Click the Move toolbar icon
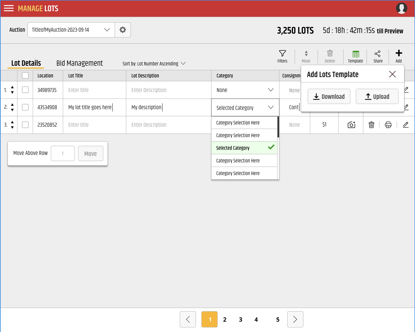The image size is (415, 332). tap(306, 56)
